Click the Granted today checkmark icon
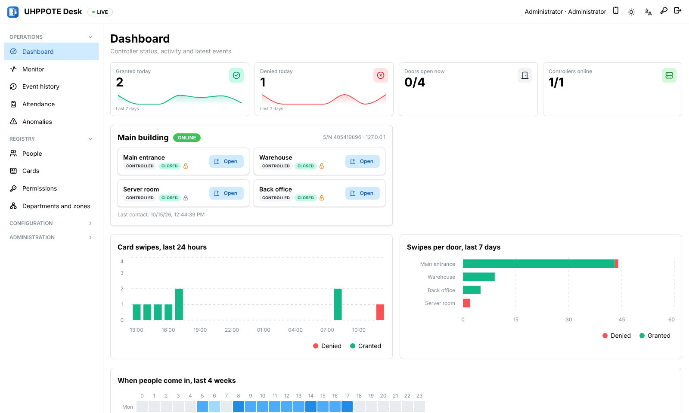The height and width of the screenshot is (413, 689). point(236,75)
